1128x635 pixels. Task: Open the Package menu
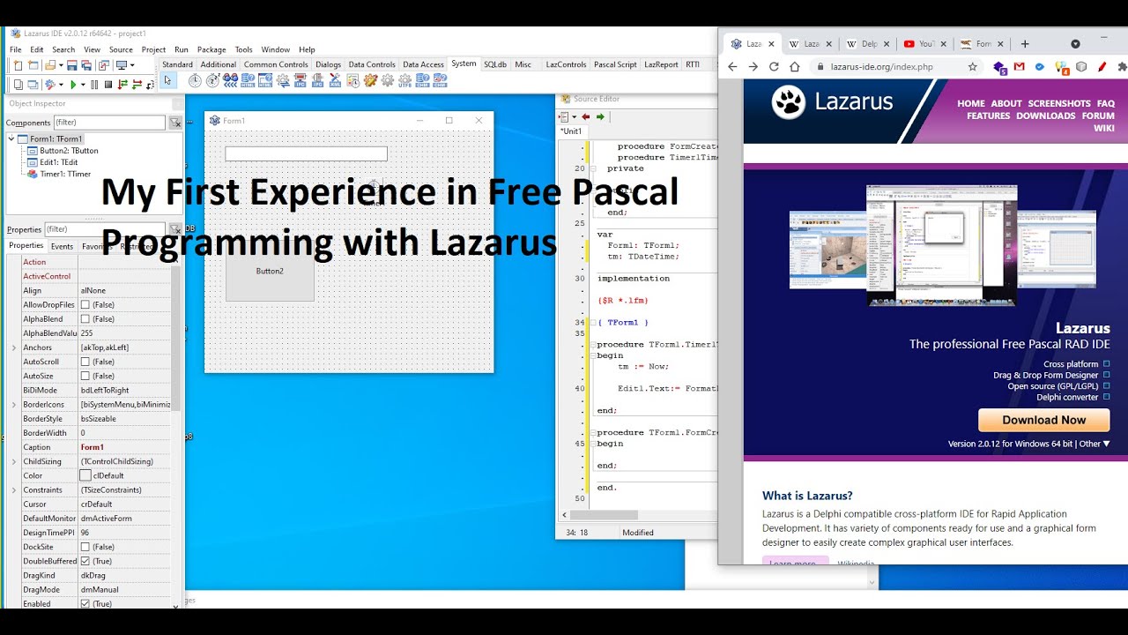point(211,49)
